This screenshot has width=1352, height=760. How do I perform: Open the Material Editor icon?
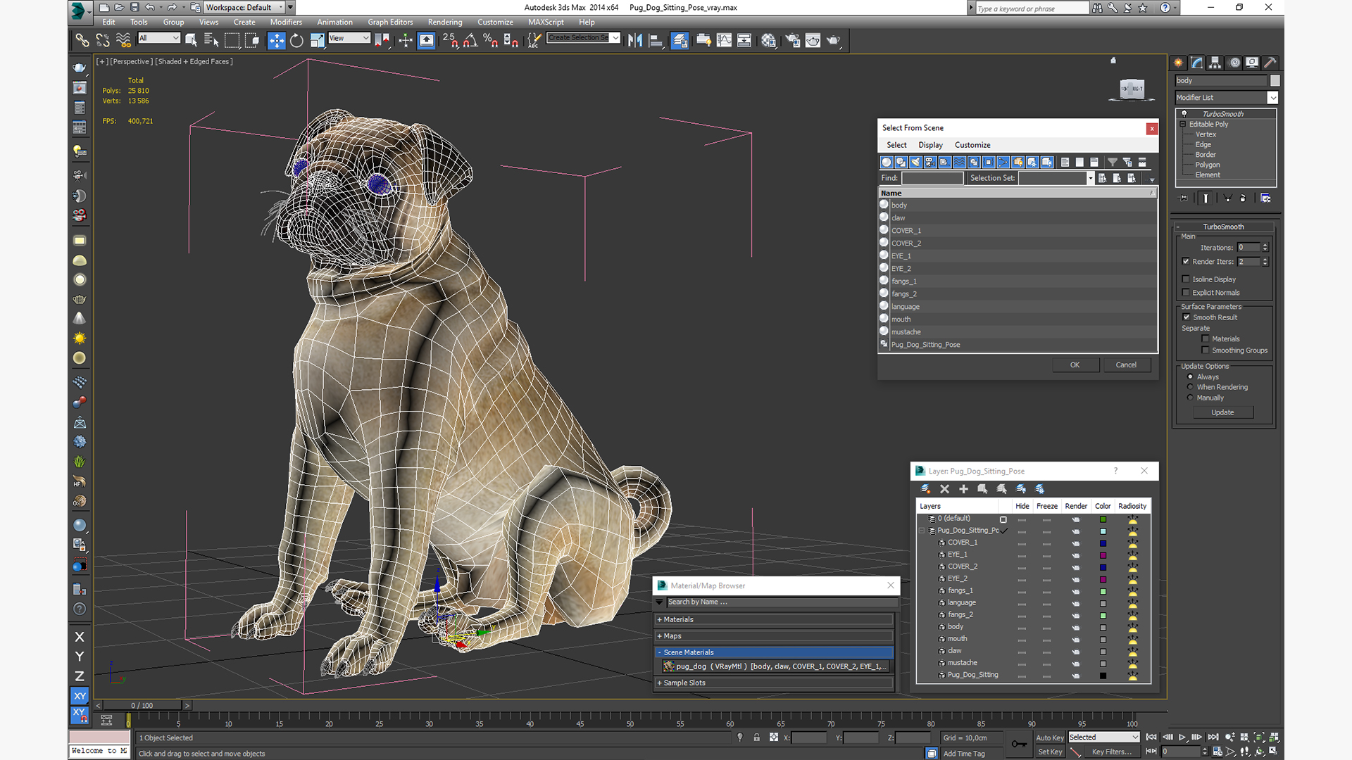pyautogui.click(x=768, y=41)
